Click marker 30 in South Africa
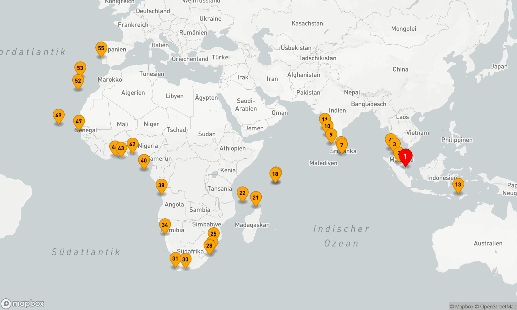 pyautogui.click(x=186, y=259)
